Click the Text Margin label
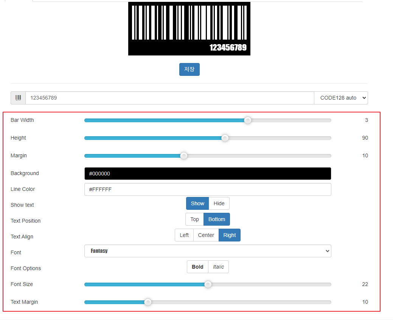 [24, 302]
